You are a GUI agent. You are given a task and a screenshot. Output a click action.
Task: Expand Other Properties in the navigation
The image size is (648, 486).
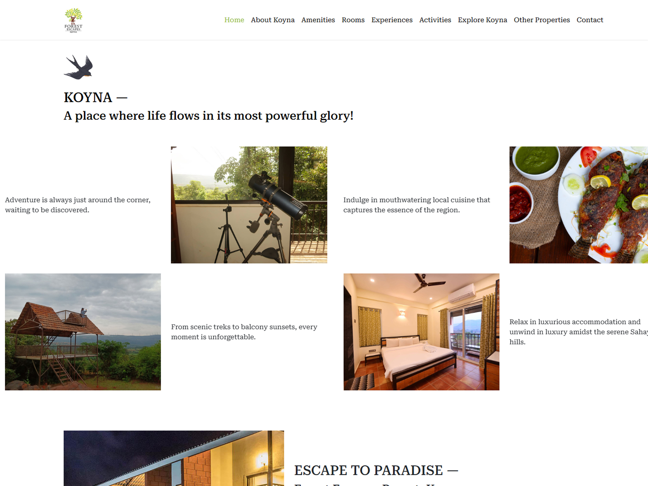(542, 20)
